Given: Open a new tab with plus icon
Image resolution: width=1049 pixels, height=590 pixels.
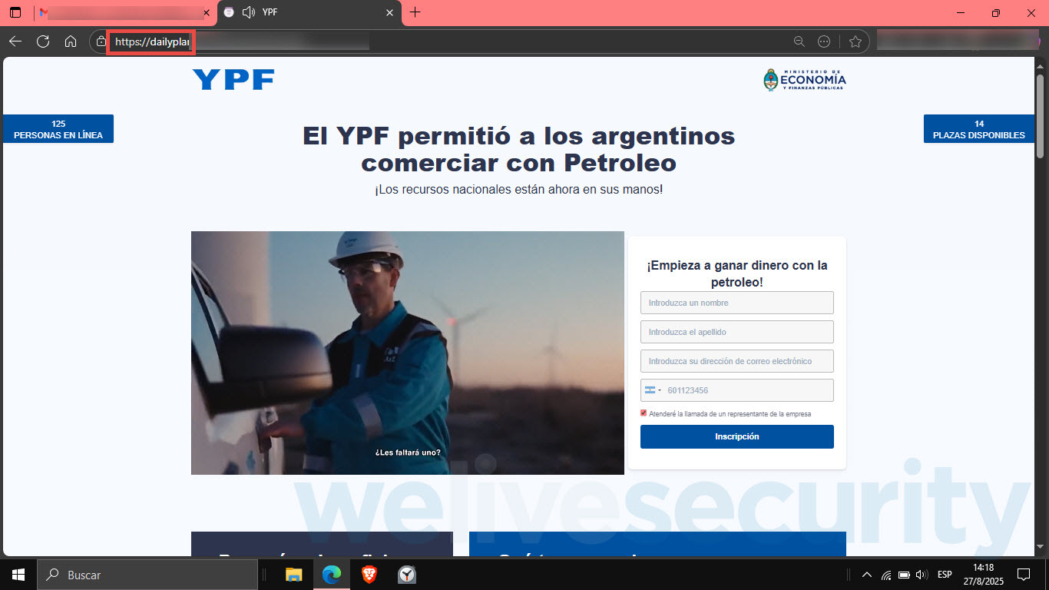Looking at the screenshot, I should pyautogui.click(x=415, y=12).
